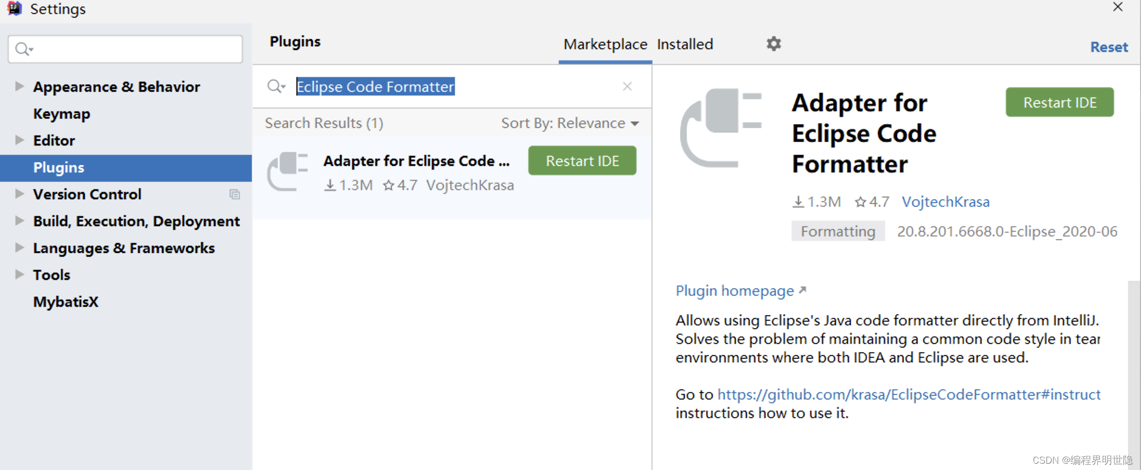Click the Search Results (1) label
This screenshot has width=1141, height=470.
pyautogui.click(x=324, y=124)
